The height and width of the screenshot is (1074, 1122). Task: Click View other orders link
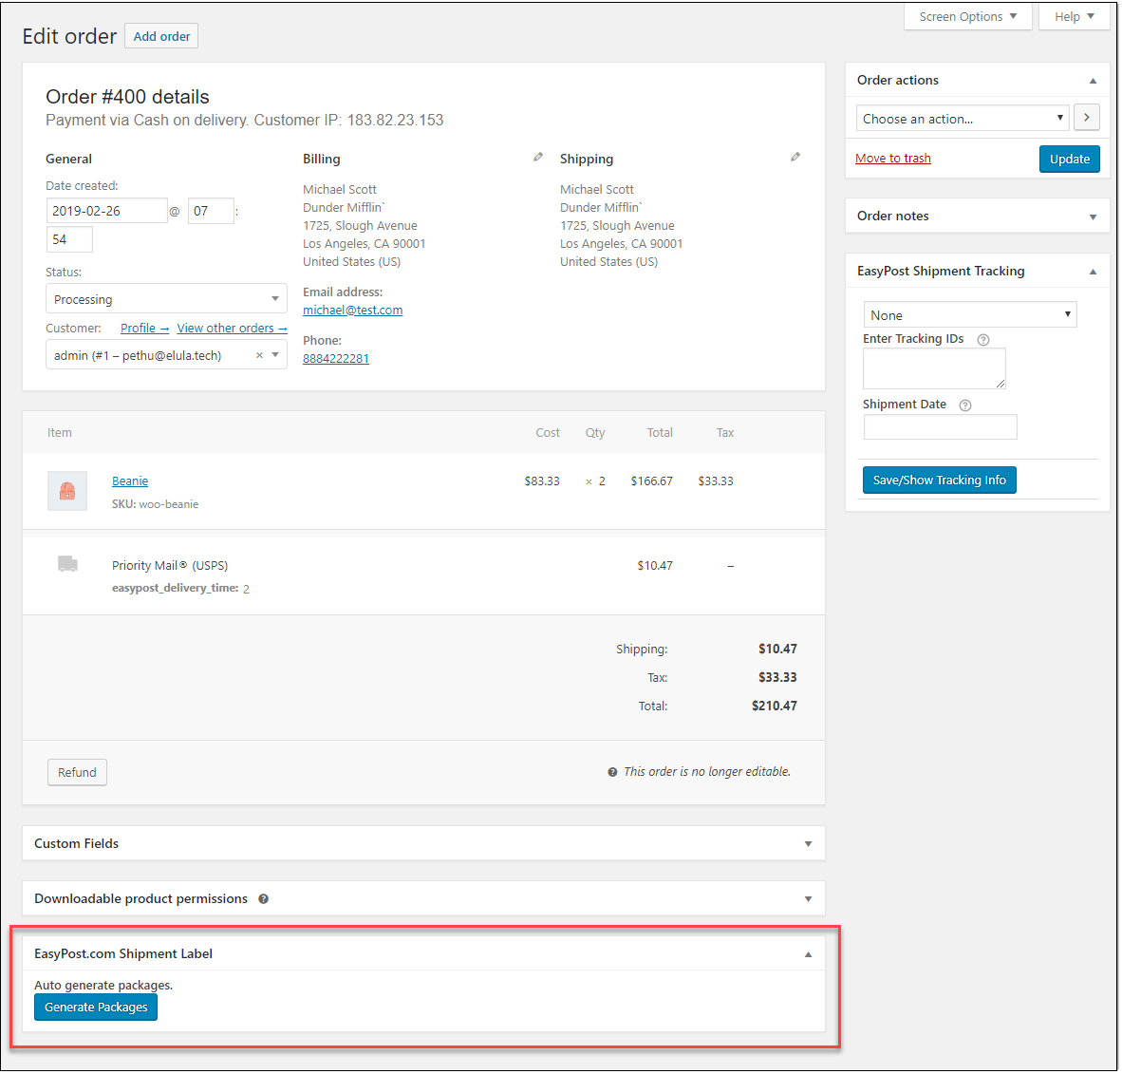(x=232, y=328)
